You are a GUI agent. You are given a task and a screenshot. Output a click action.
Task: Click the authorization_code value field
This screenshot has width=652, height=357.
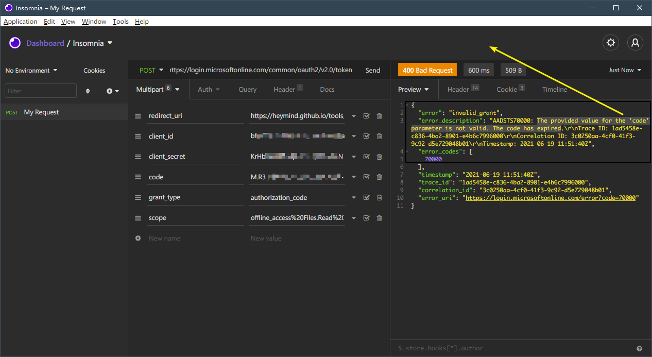click(297, 198)
